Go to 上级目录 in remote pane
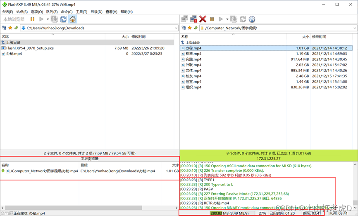Viewport: 358px width, 216px height. (x=193, y=43)
